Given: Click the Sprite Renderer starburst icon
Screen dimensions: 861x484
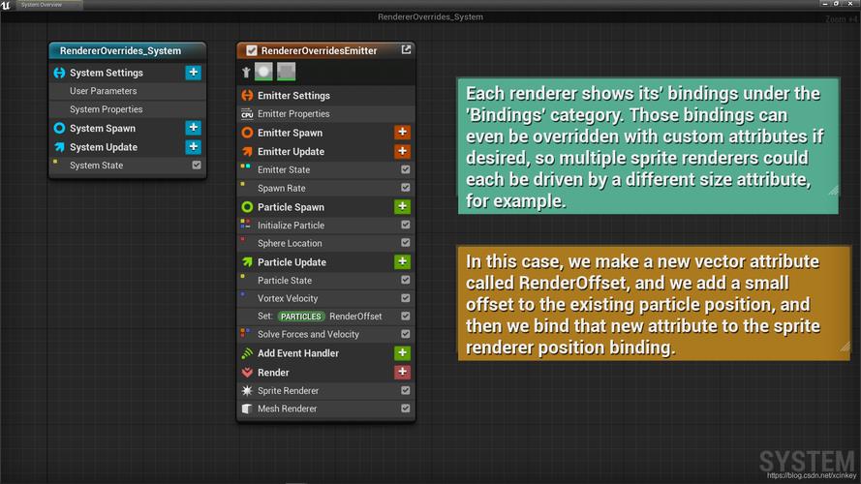Looking at the screenshot, I should click(x=247, y=391).
